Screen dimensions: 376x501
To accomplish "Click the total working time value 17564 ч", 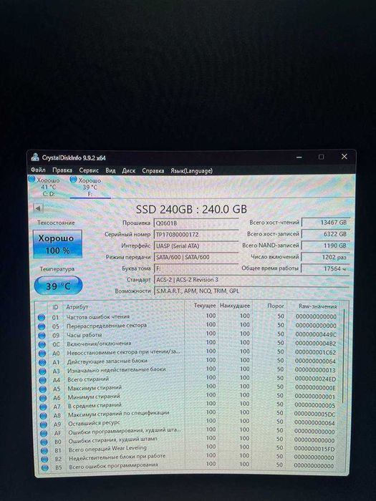I will point(325,268).
